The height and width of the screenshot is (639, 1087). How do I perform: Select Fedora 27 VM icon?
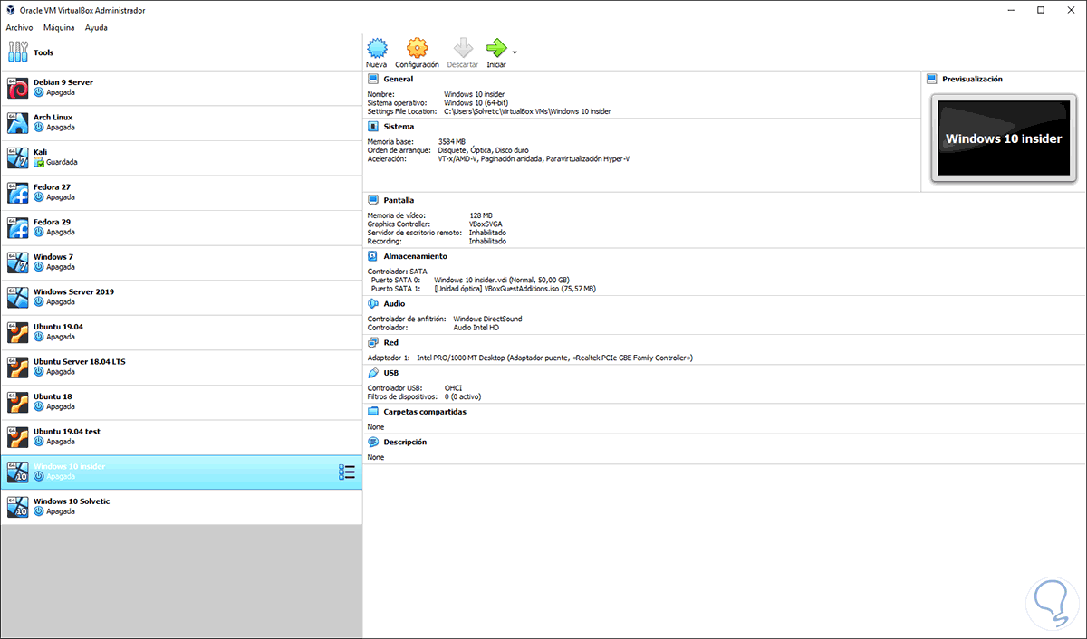pyautogui.click(x=17, y=192)
